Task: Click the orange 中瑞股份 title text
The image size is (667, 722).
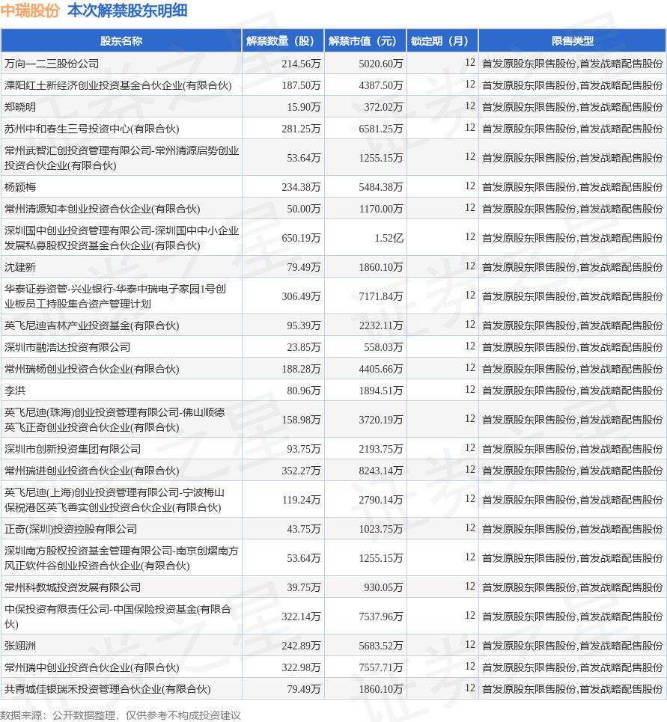Action: [31, 10]
